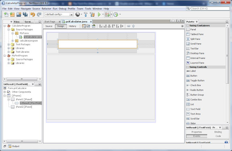Screen dimensions: 232x151
Task: Switch to the Services tab
Action: (29, 22)
